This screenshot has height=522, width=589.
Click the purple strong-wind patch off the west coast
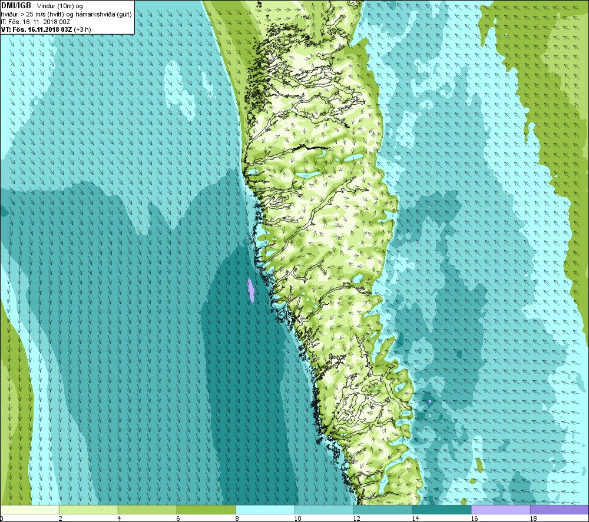[250, 291]
